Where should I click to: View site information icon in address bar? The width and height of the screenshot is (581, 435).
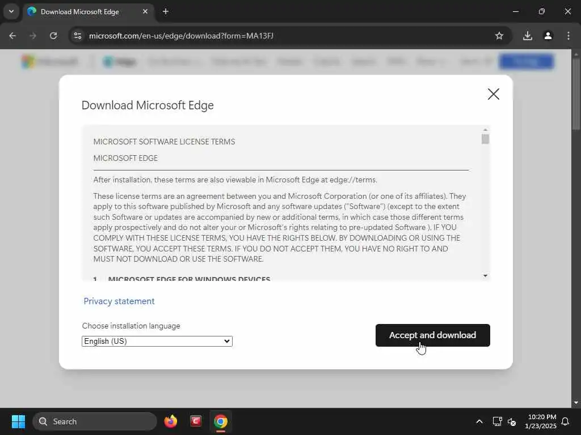[x=77, y=36]
